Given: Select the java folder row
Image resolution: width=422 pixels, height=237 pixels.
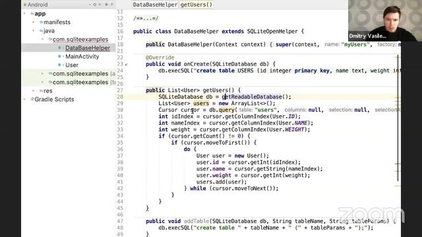Looking at the screenshot, I should (69, 31).
